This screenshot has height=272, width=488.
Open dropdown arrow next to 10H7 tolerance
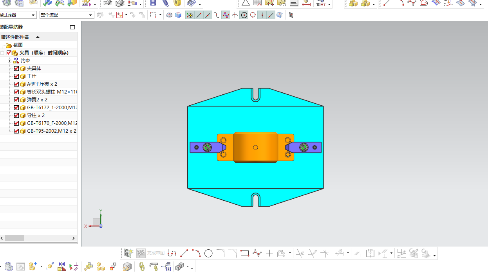click(x=329, y=5)
